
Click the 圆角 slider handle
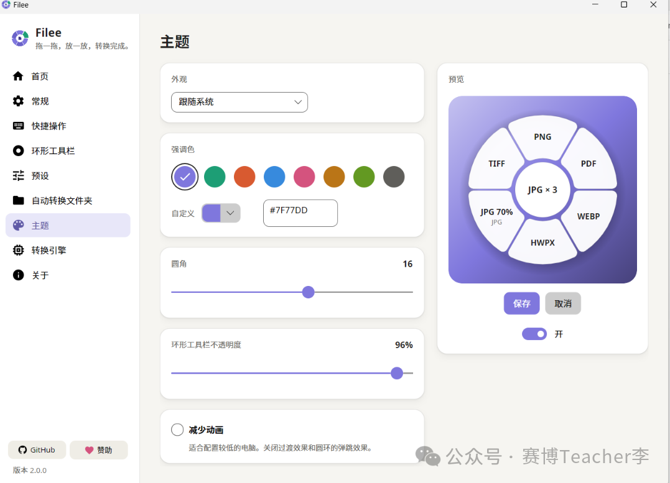308,292
